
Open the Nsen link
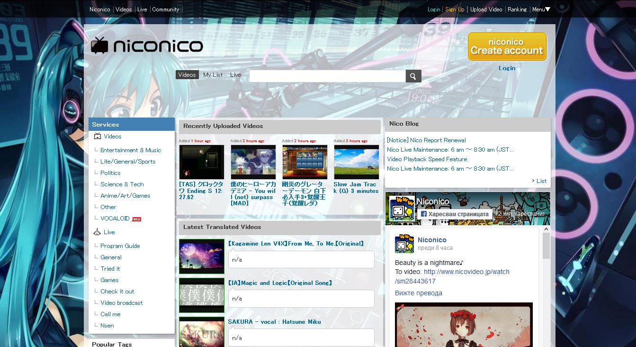[107, 326]
